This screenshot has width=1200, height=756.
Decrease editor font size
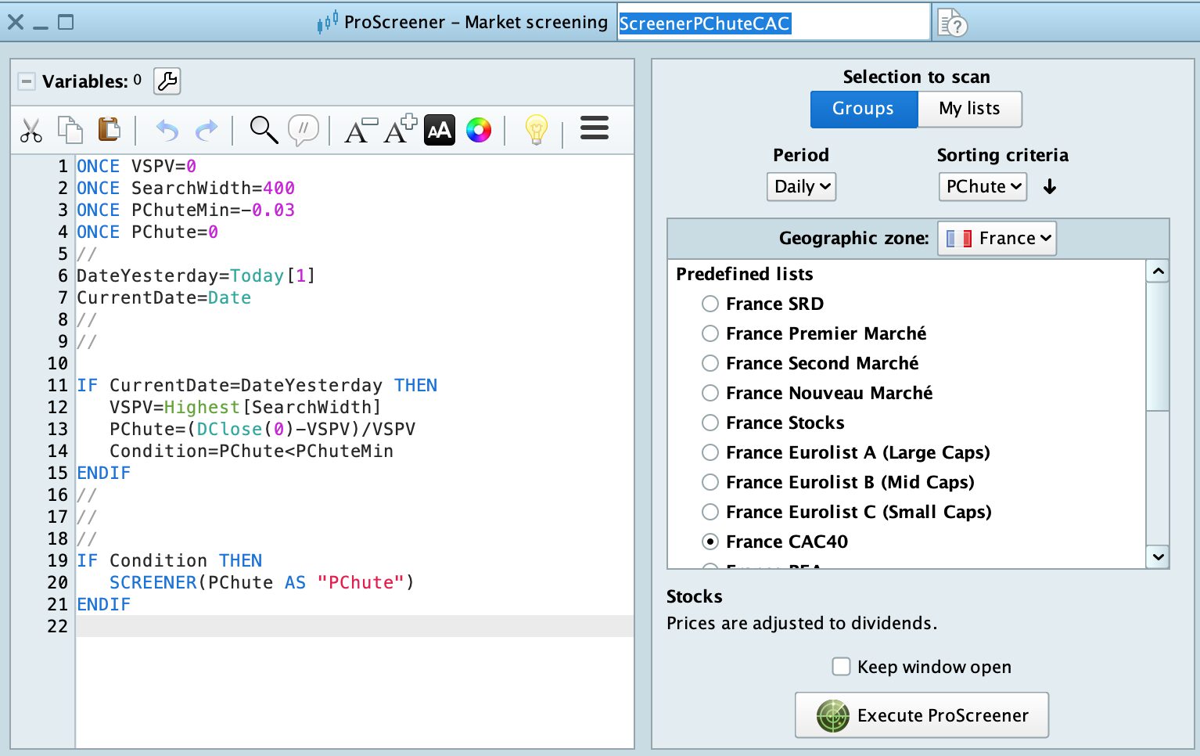pos(361,130)
